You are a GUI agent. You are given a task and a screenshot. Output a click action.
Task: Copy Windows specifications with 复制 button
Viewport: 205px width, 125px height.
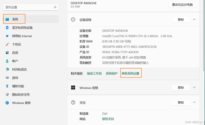tap(181, 88)
